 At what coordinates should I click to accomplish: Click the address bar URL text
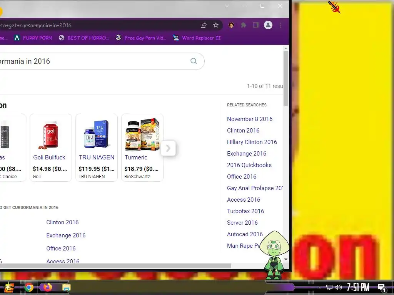36,25
